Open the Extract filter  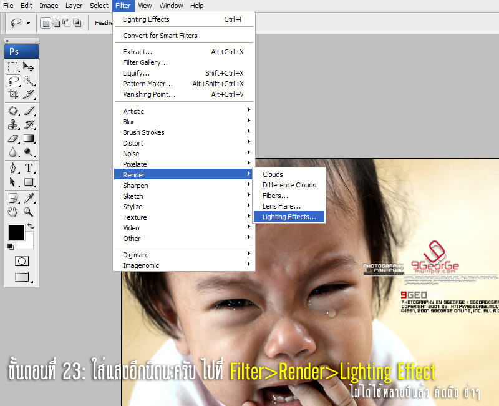pos(184,52)
